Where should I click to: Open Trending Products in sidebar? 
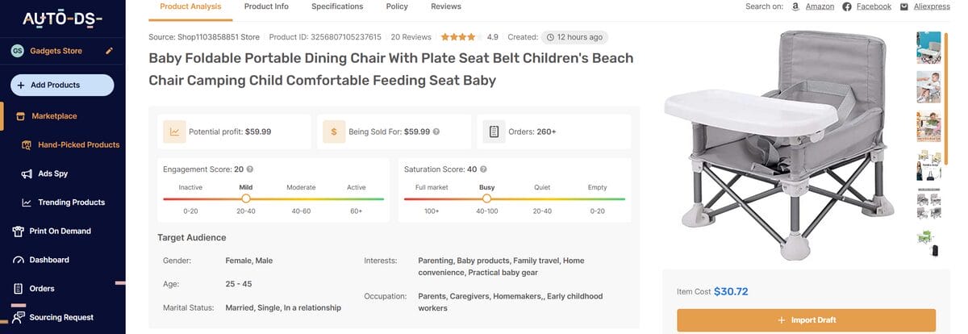click(71, 202)
